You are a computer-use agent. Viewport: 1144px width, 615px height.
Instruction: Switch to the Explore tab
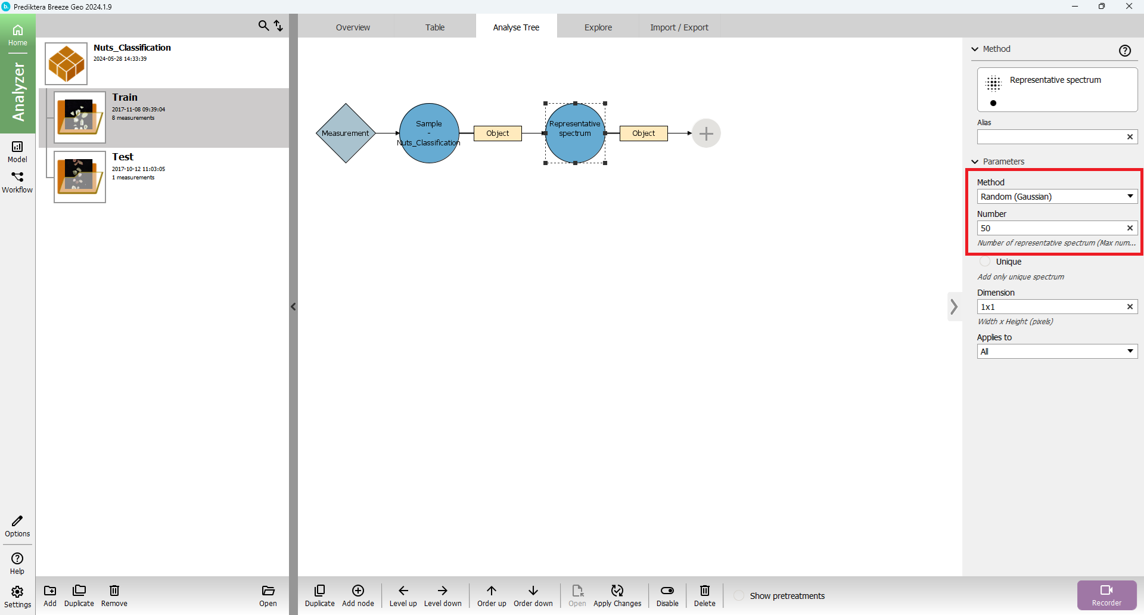598,27
